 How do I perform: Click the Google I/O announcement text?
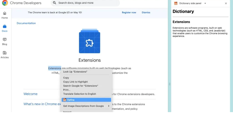[x=55, y=12]
